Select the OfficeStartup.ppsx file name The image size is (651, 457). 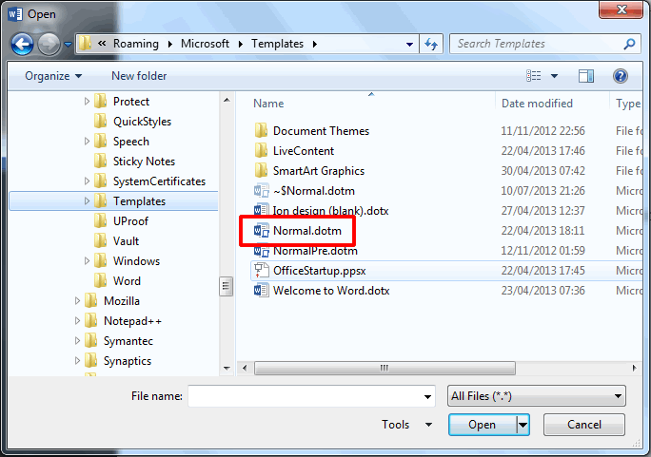pos(319,271)
